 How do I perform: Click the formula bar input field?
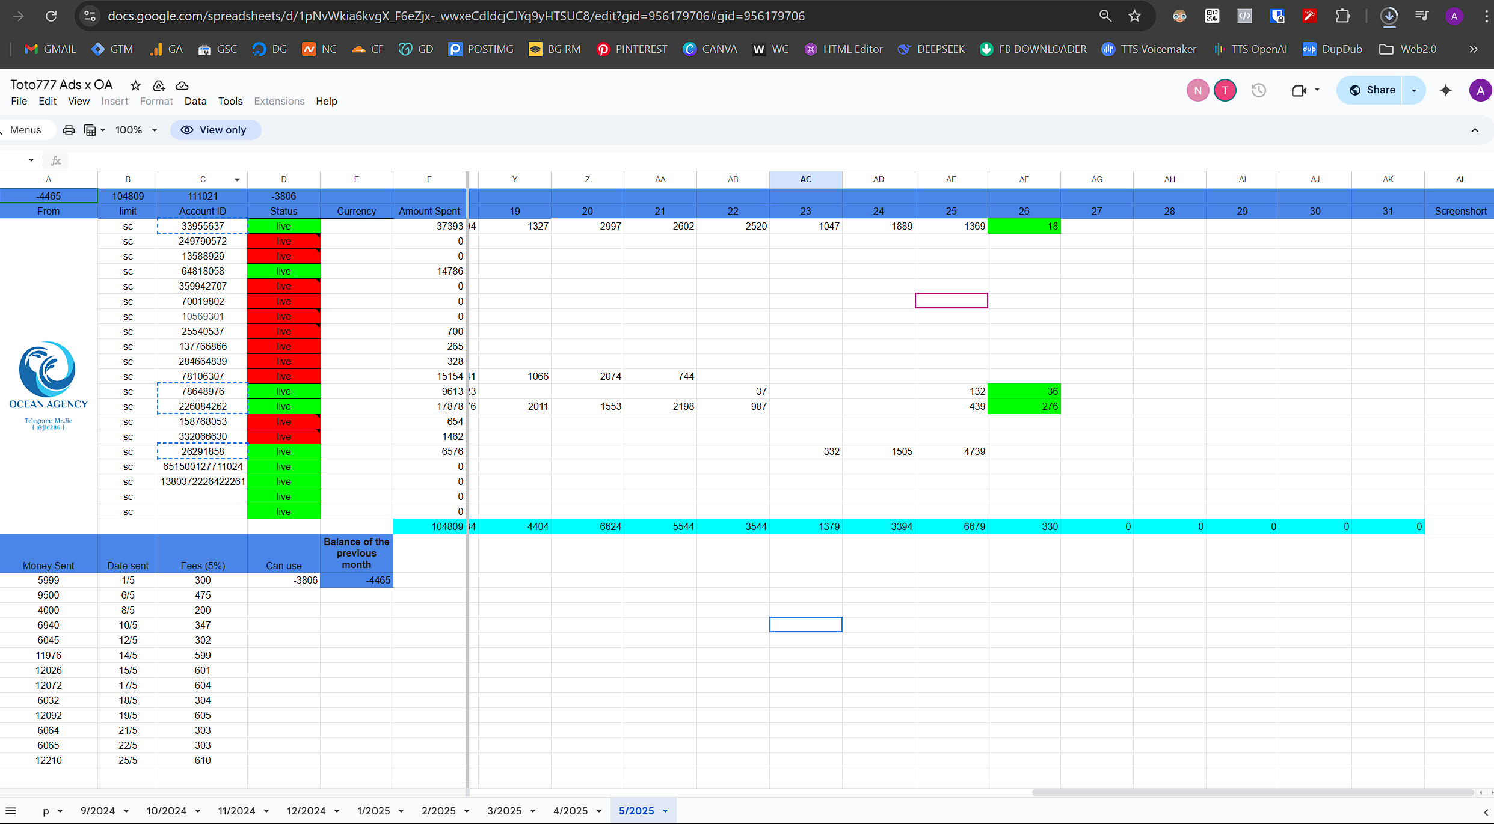[x=722, y=160]
